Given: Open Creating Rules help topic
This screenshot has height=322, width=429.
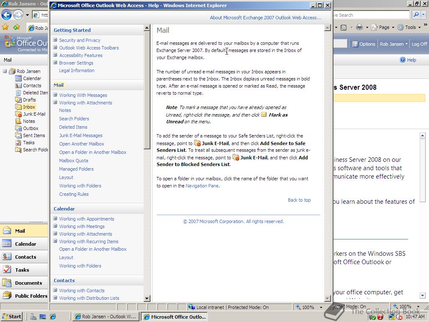Looking at the screenshot, I should 74,194.
